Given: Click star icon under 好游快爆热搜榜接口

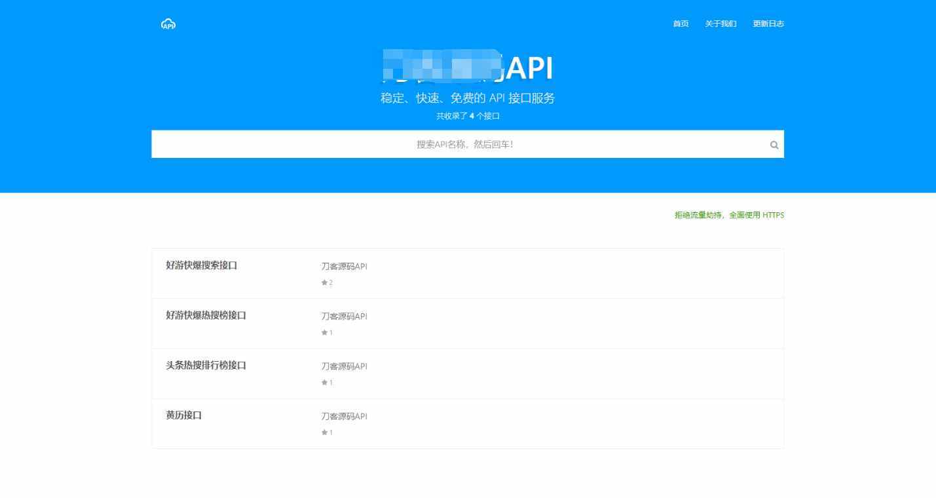Looking at the screenshot, I should point(324,332).
